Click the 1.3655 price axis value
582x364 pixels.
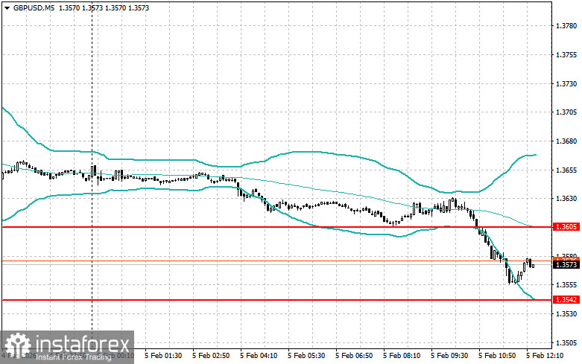coord(566,170)
